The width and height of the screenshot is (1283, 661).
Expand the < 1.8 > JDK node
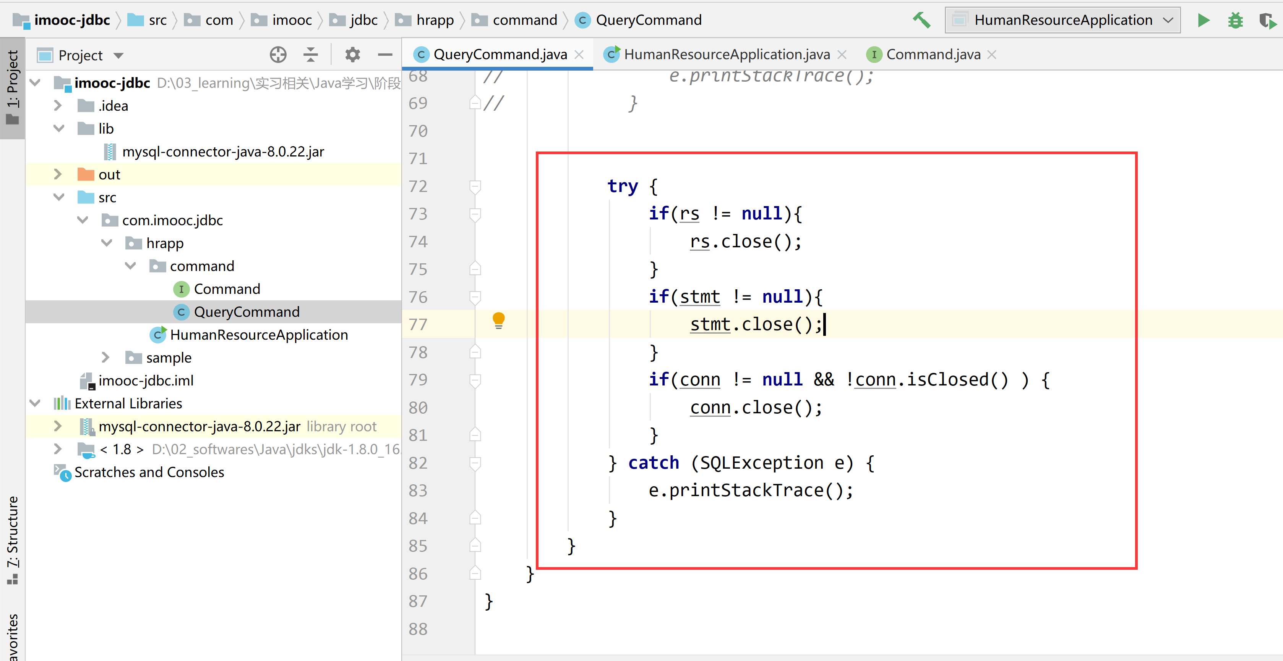[58, 449]
